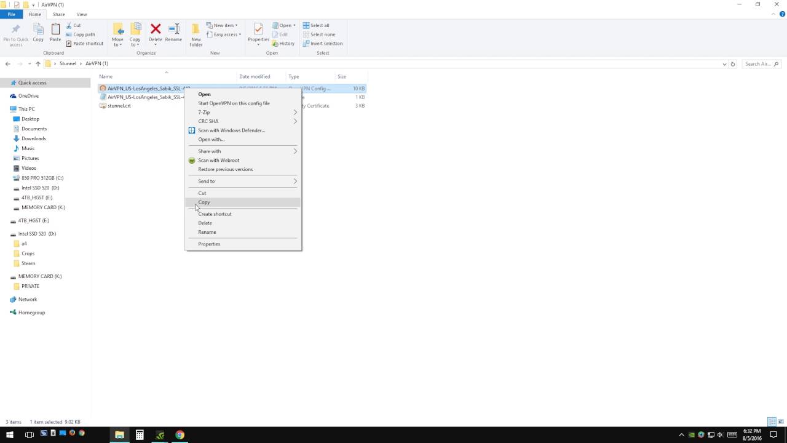Click Stunnel in the address breadcrumb

coord(68,64)
